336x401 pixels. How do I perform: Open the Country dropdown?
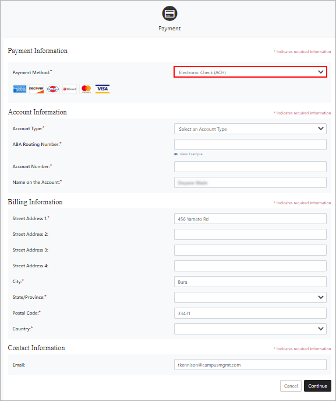click(250, 329)
